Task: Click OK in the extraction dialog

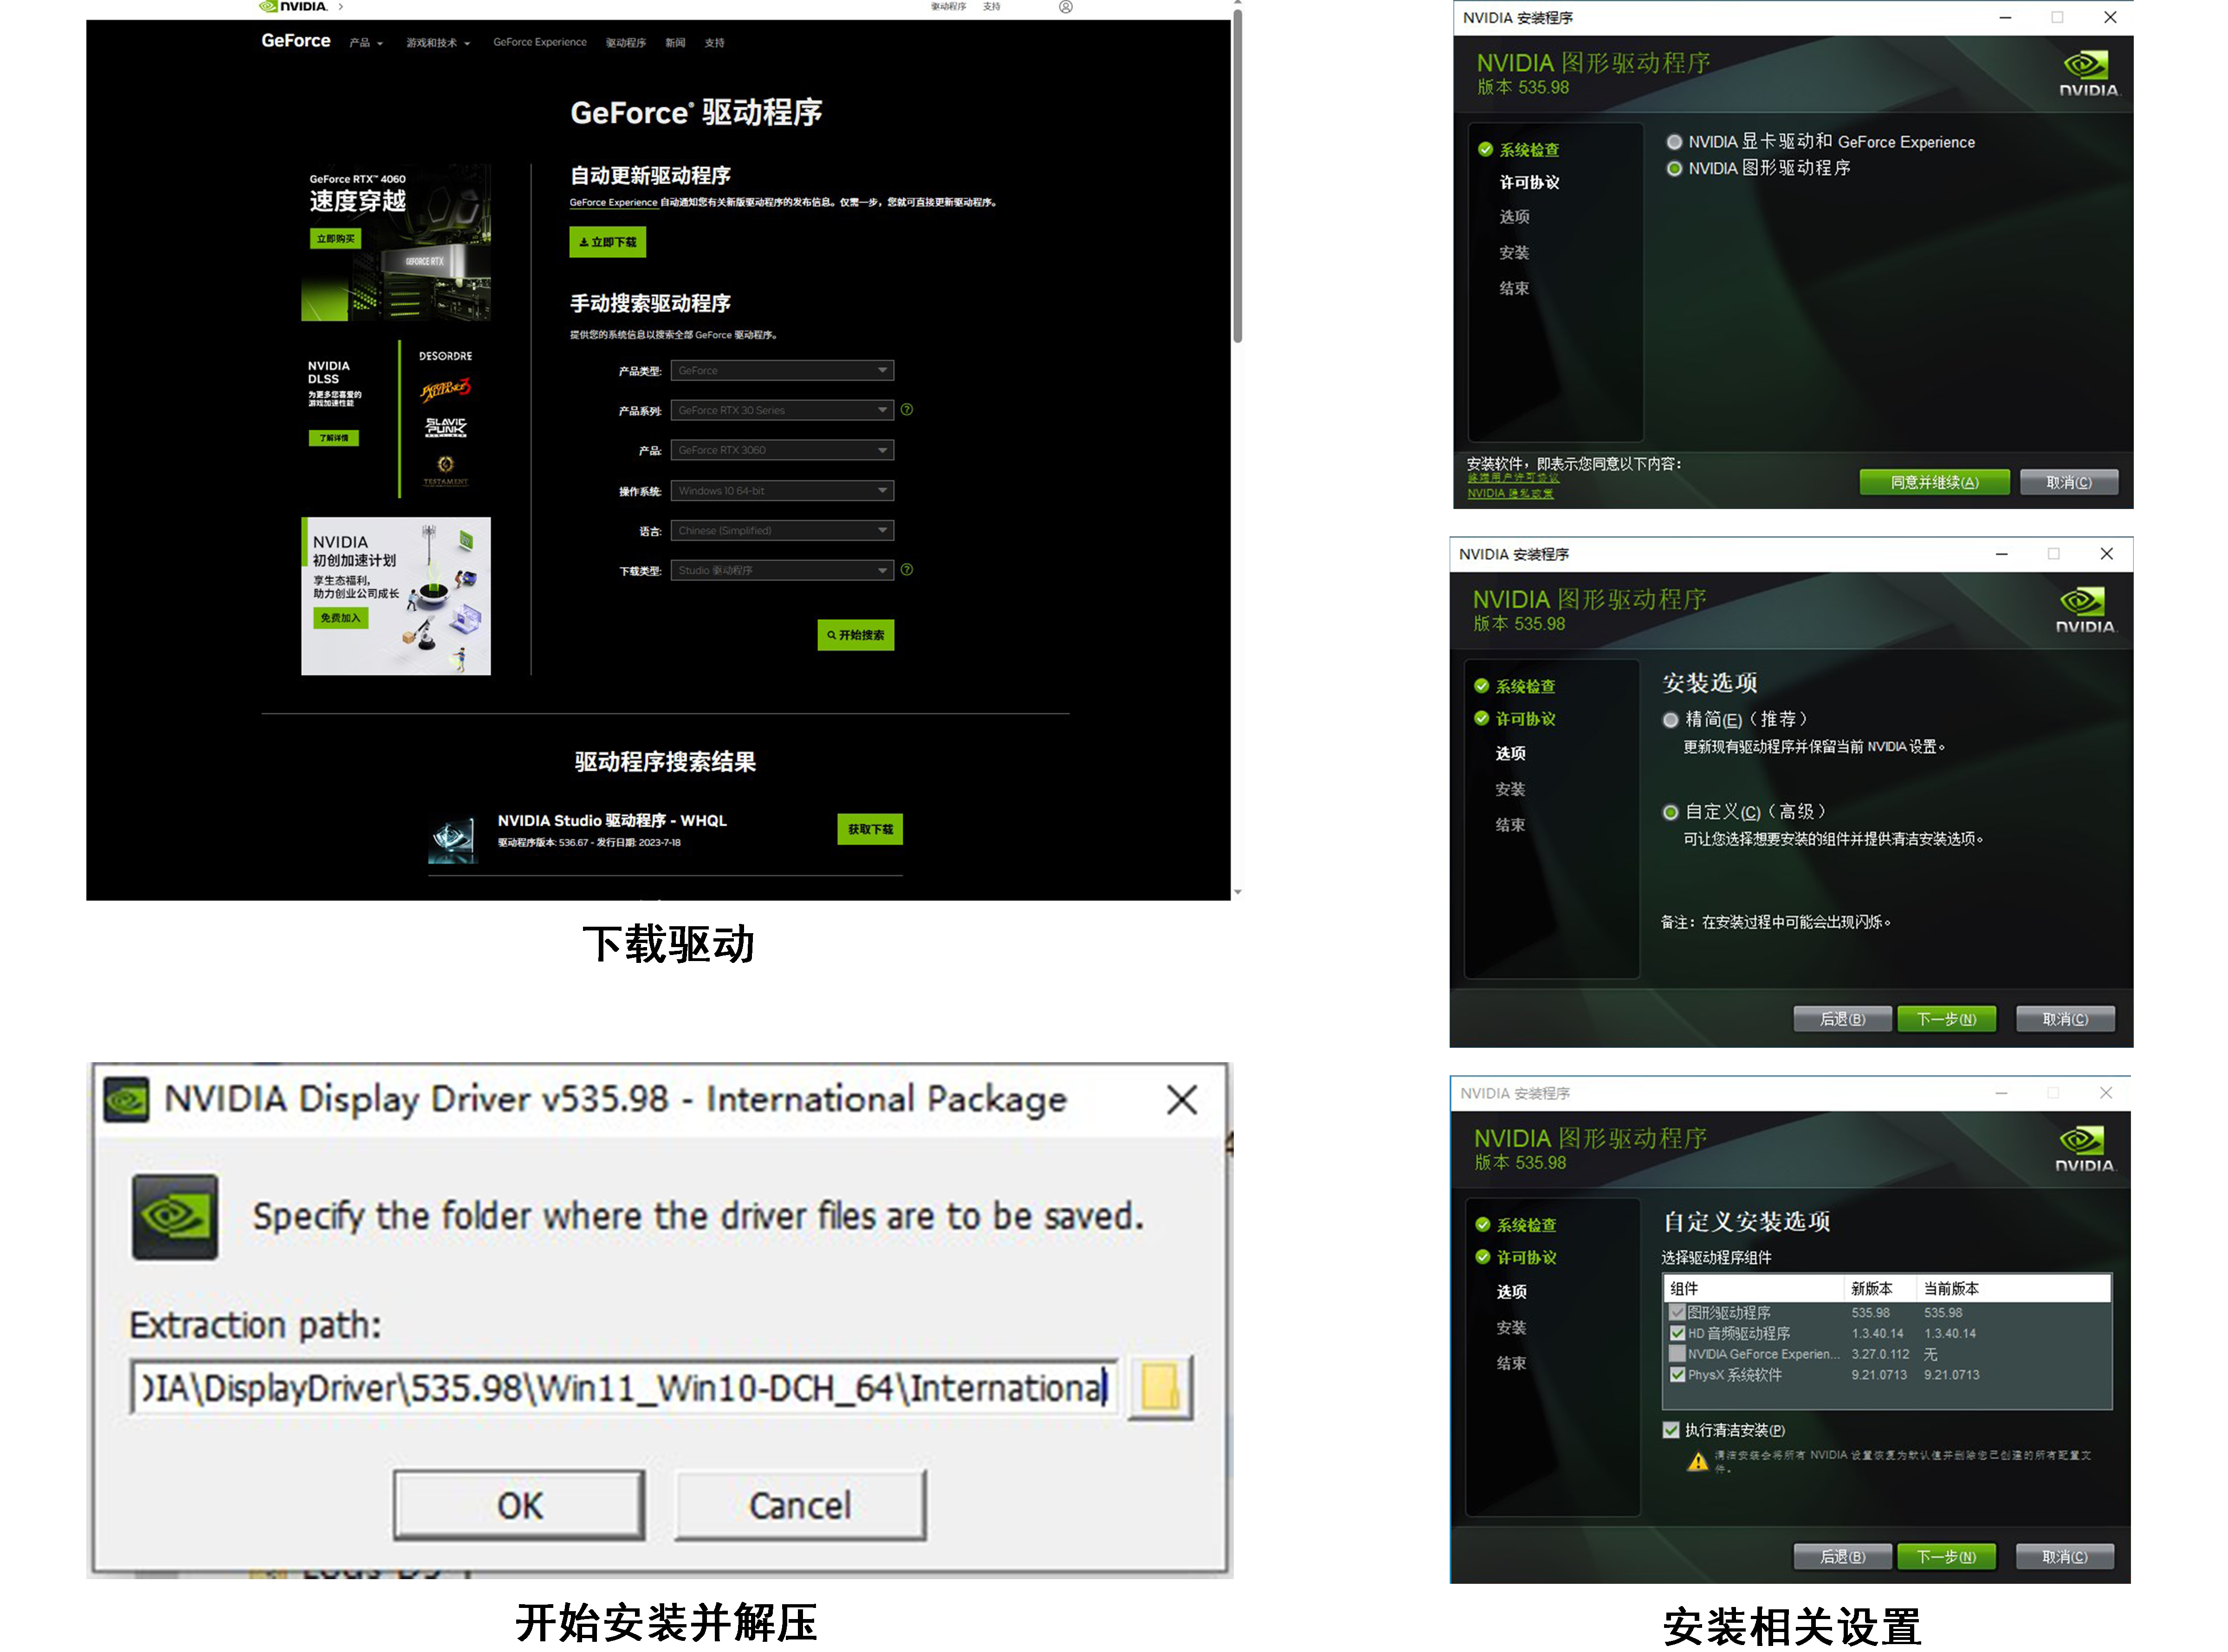Action: (519, 1505)
